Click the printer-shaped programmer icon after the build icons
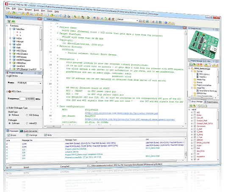The height and width of the screenshot is (192, 225). coord(88,17)
